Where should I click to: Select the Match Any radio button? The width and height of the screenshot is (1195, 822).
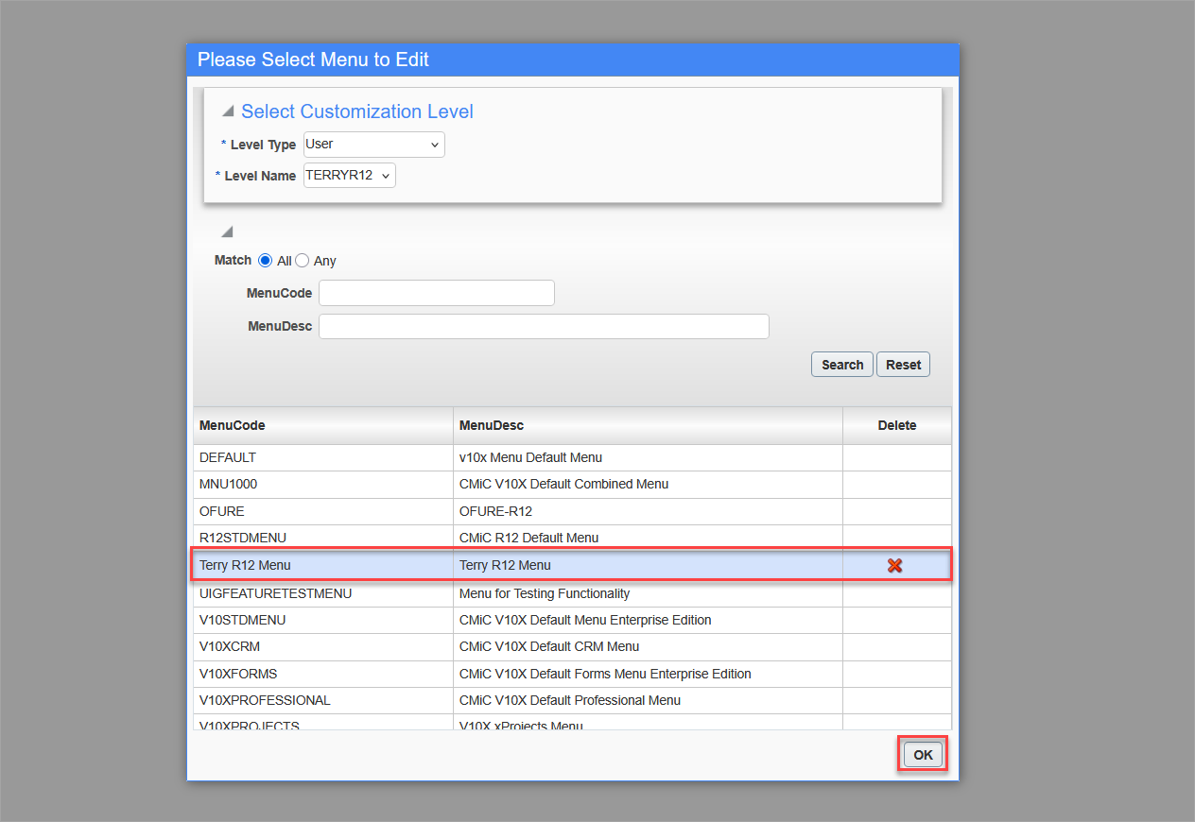[303, 260]
